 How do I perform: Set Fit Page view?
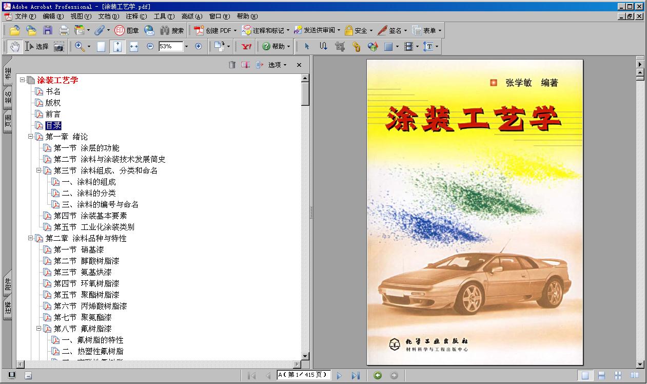click(x=117, y=46)
